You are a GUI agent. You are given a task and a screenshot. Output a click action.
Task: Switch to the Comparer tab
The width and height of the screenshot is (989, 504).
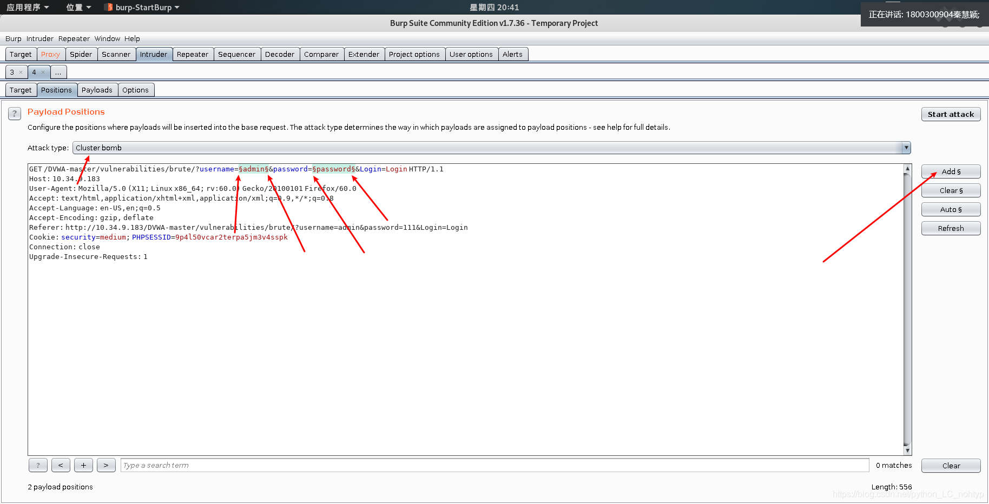pyautogui.click(x=321, y=54)
